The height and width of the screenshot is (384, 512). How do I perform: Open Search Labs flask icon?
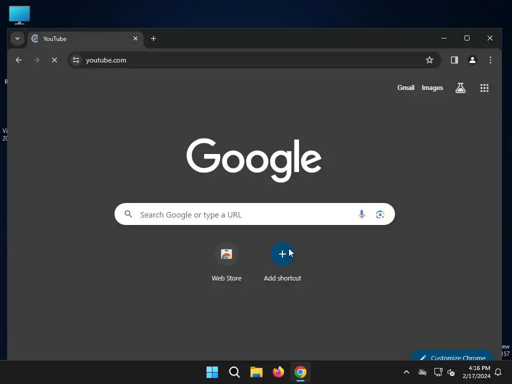click(460, 88)
